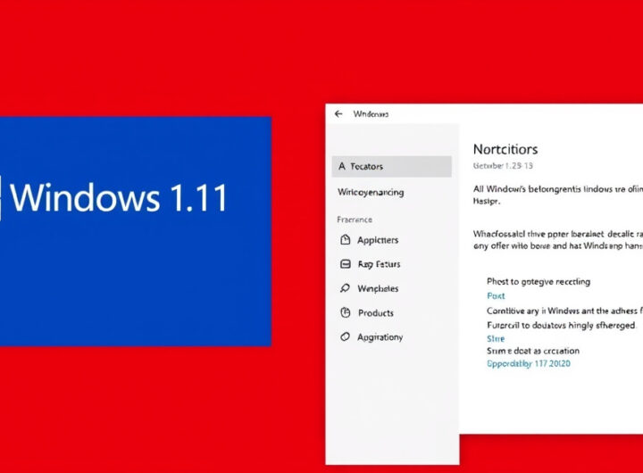Click the Frarence section label

point(355,220)
